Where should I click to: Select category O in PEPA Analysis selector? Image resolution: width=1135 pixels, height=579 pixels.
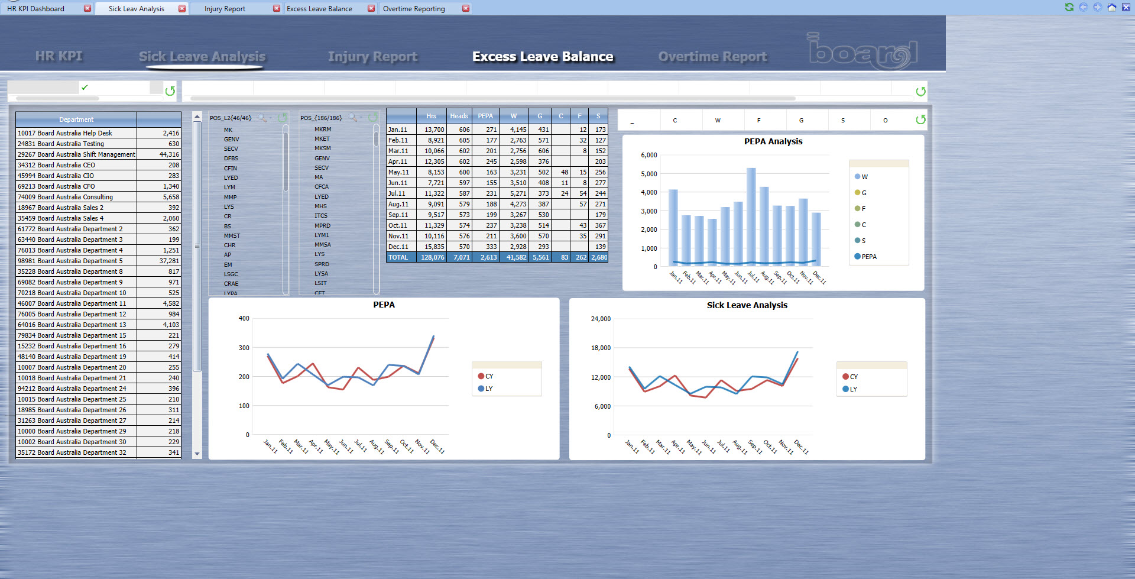click(x=886, y=120)
